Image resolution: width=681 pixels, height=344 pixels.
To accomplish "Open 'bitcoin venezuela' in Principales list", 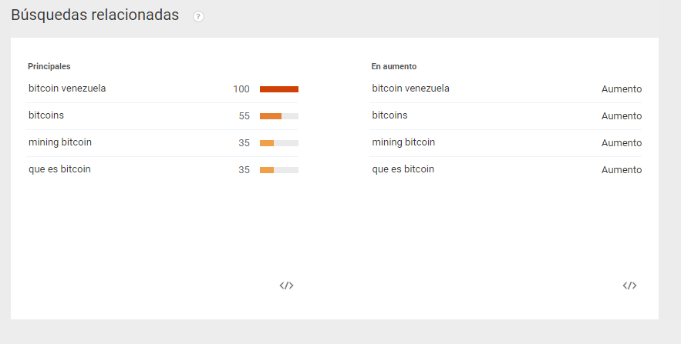I will pos(67,89).
